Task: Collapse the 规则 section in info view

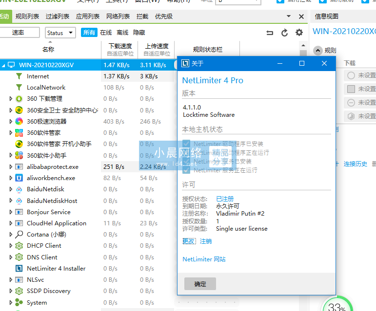Action: point(318,51)
